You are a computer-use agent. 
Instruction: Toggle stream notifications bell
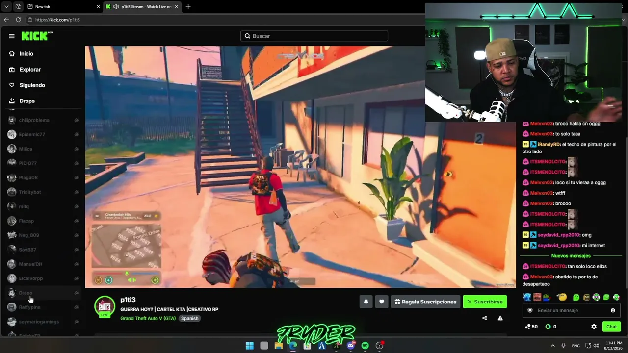pyautogui.click(x=366, y=302)
